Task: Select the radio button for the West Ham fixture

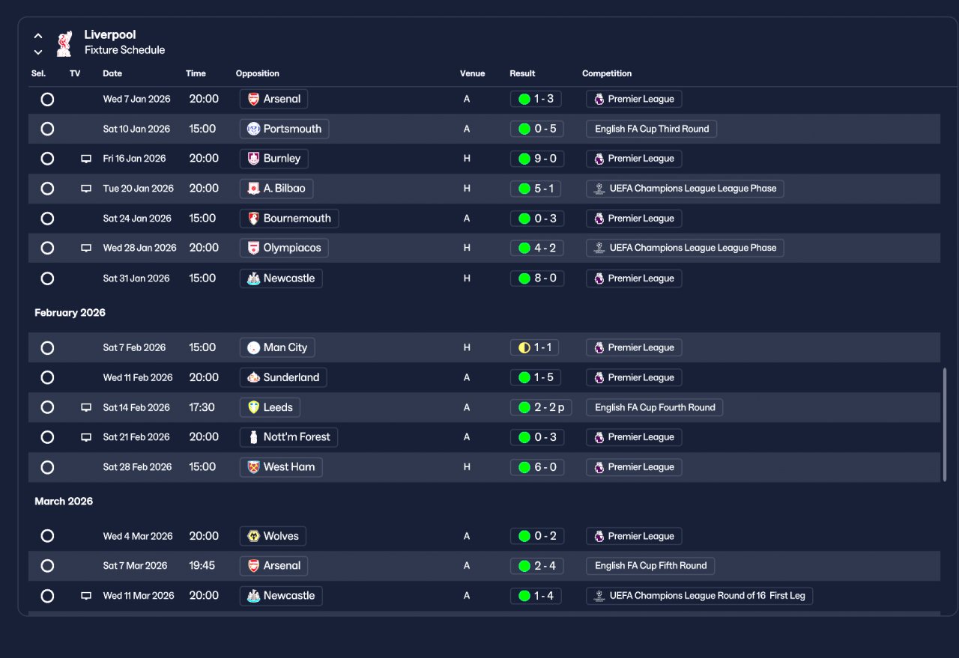Action: pos(47,467)
